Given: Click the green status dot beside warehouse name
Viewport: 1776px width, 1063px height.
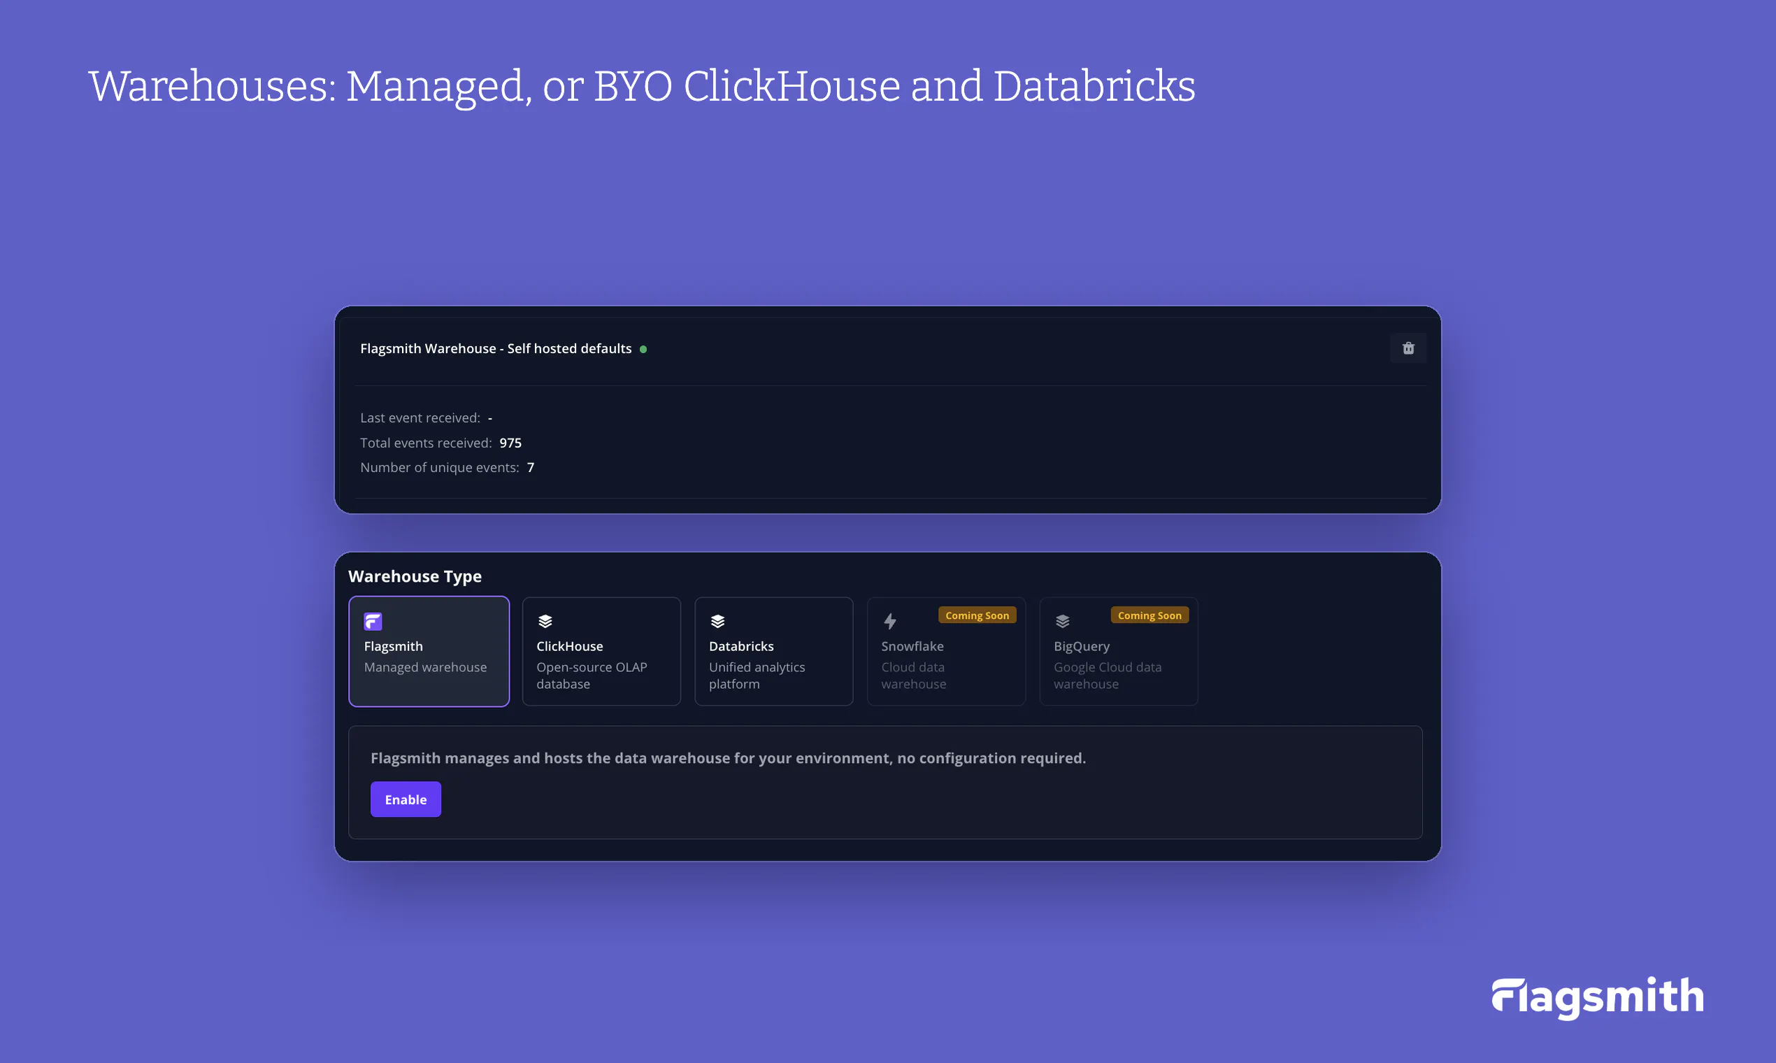Looking at the screenshot, I should click(643, 350).
